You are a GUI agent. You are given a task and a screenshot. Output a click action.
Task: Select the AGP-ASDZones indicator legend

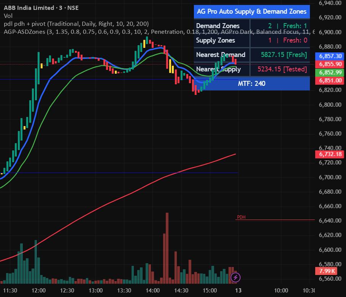tap(159, 32)
